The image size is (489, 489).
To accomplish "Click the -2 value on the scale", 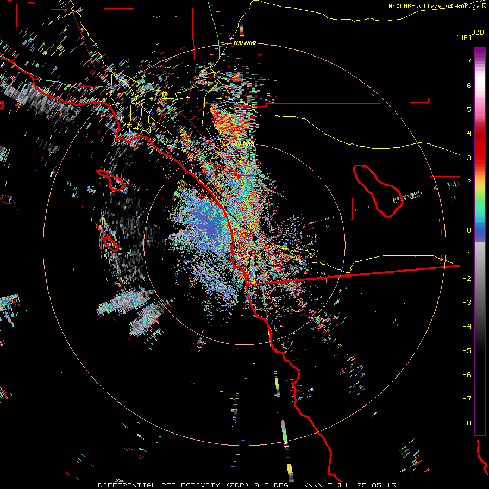I will pyautogui.click(x=467, y=279).
